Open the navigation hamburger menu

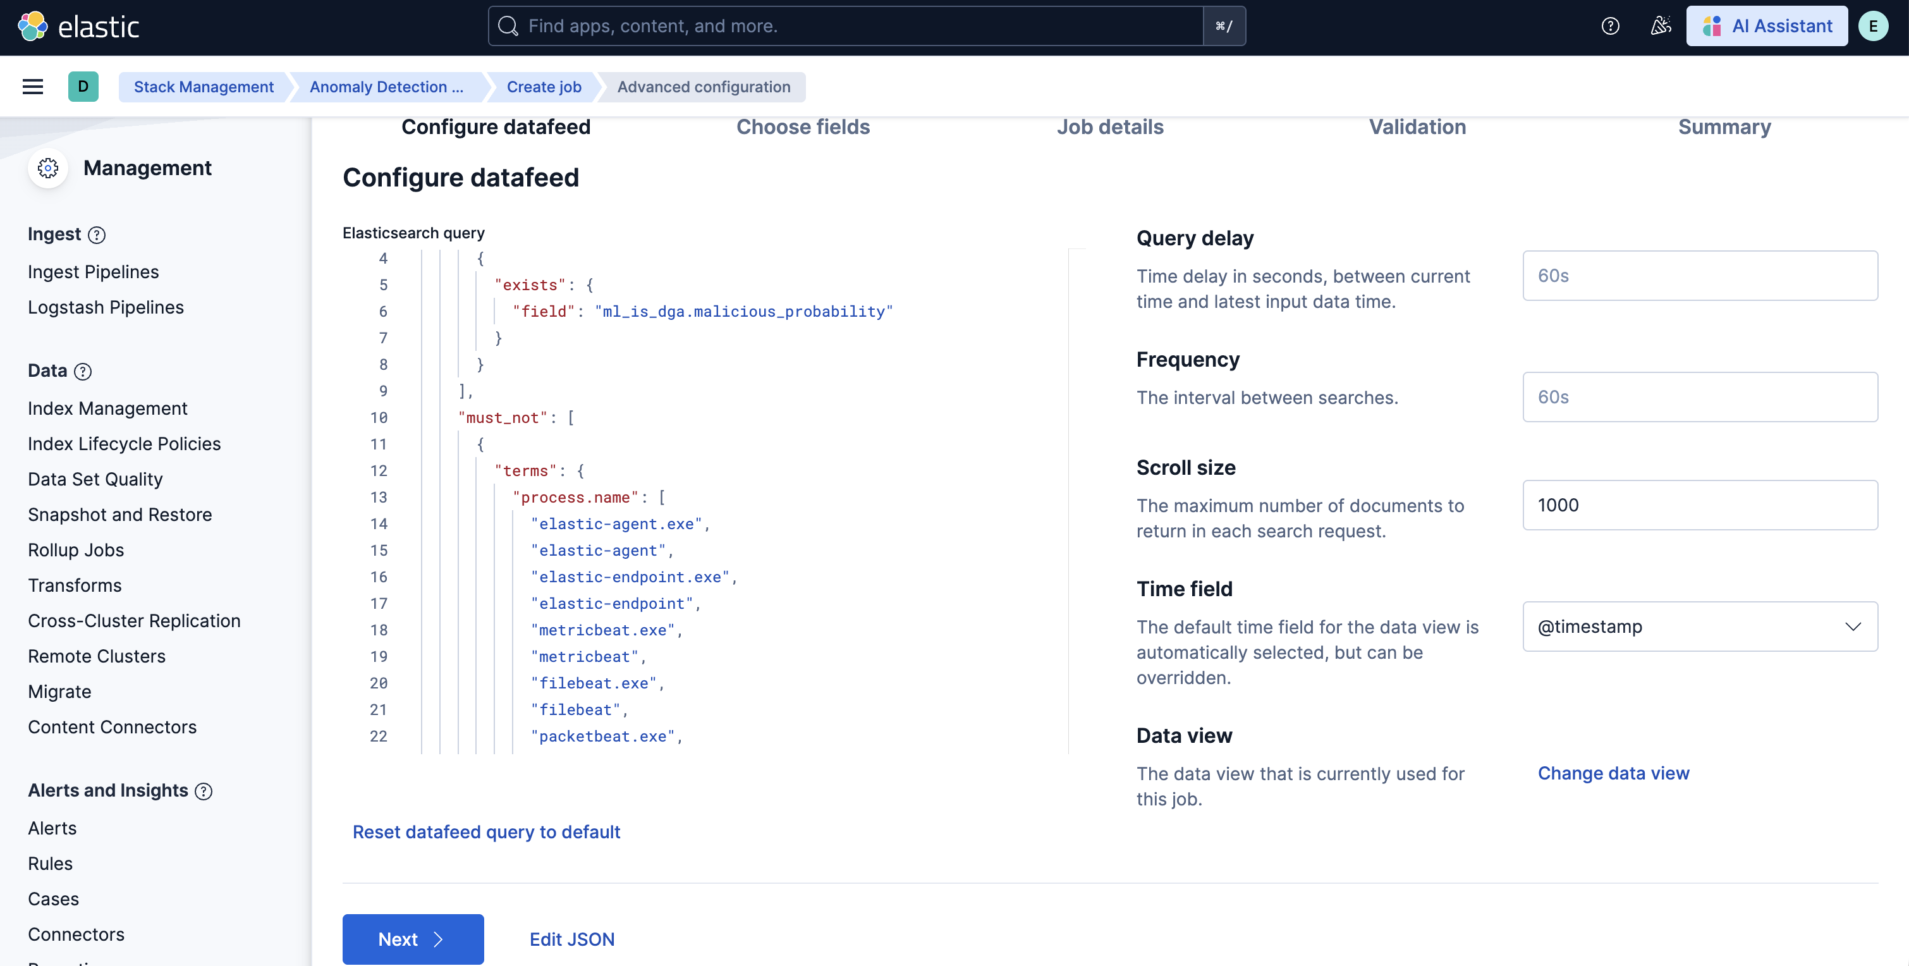point(33,86)
